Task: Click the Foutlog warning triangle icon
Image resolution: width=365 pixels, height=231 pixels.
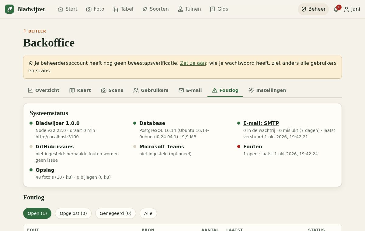Action: (x=215, y=90)
